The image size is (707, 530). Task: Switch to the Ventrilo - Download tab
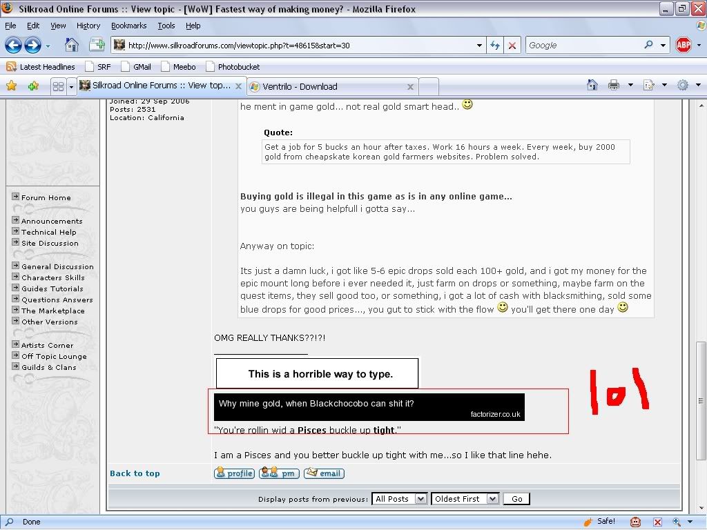[332, 86]
